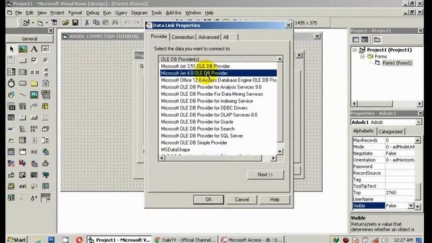The height and width of the screenshot is (243, 432).
Task: Select MSDataShape provider entry
Action: point(175,150)
